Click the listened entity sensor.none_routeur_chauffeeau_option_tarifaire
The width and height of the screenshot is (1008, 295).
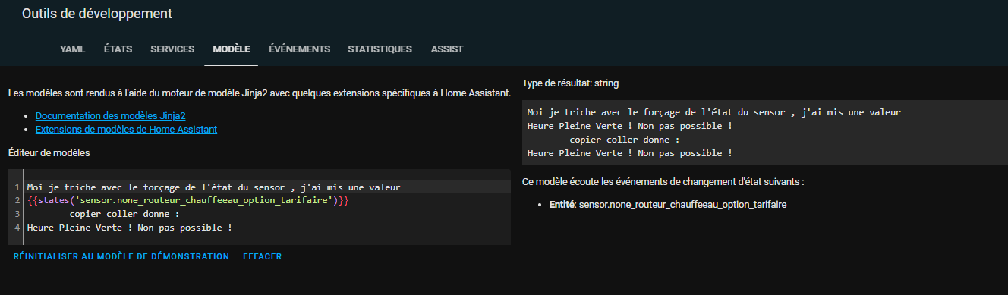(x=682, y=206)
